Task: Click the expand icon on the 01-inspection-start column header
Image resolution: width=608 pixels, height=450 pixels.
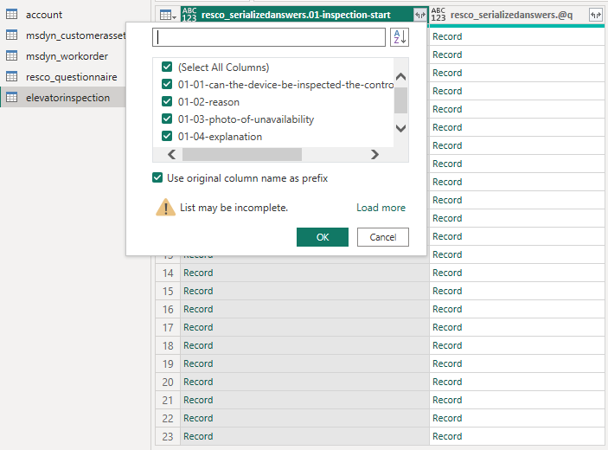Action: [419, 15]
